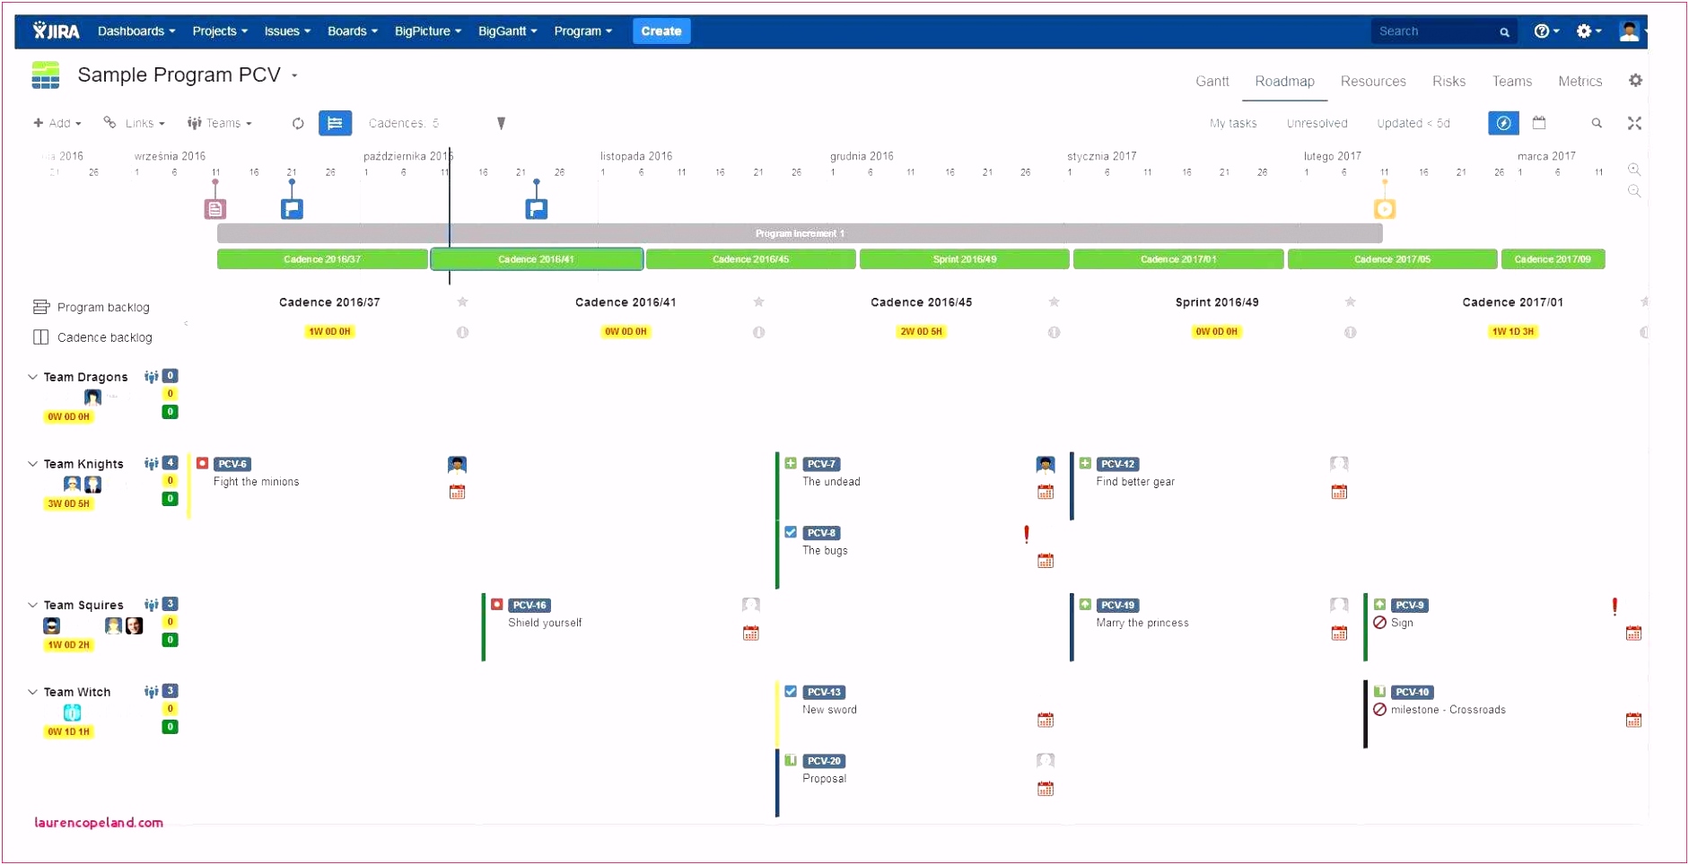Switch to the Roadmap tab
This screenshot has width=1689, height=865.
click(x=1284, y=81)
